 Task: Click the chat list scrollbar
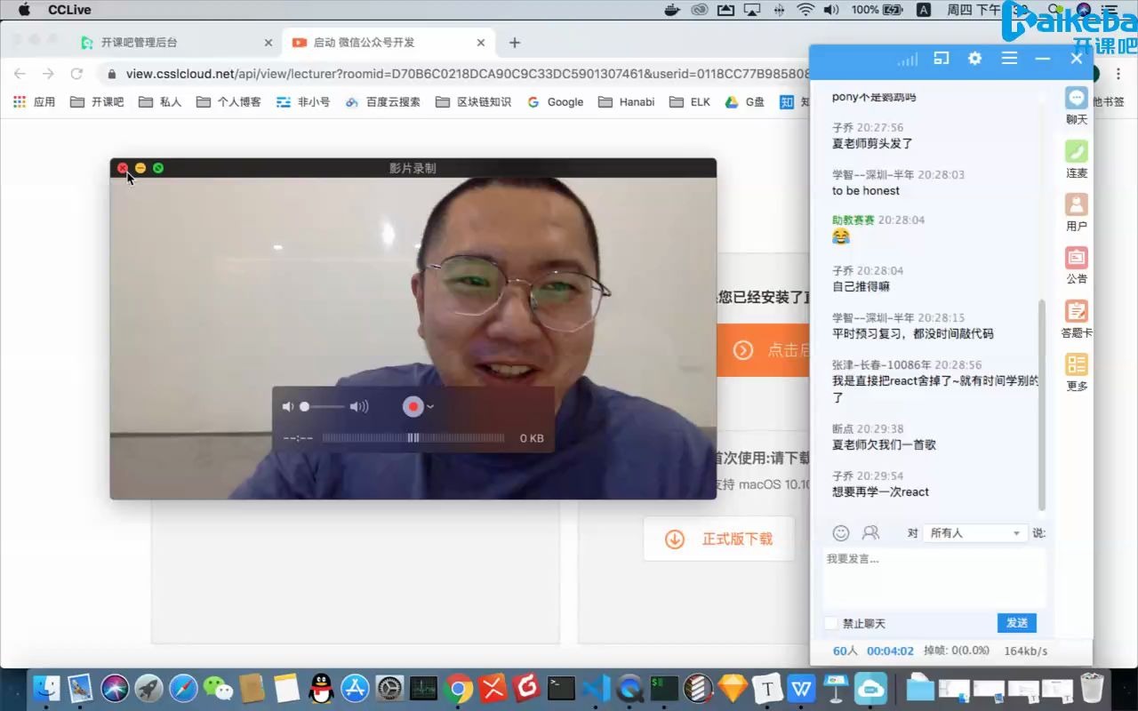pyautogui.click(x=1042, y=404)
